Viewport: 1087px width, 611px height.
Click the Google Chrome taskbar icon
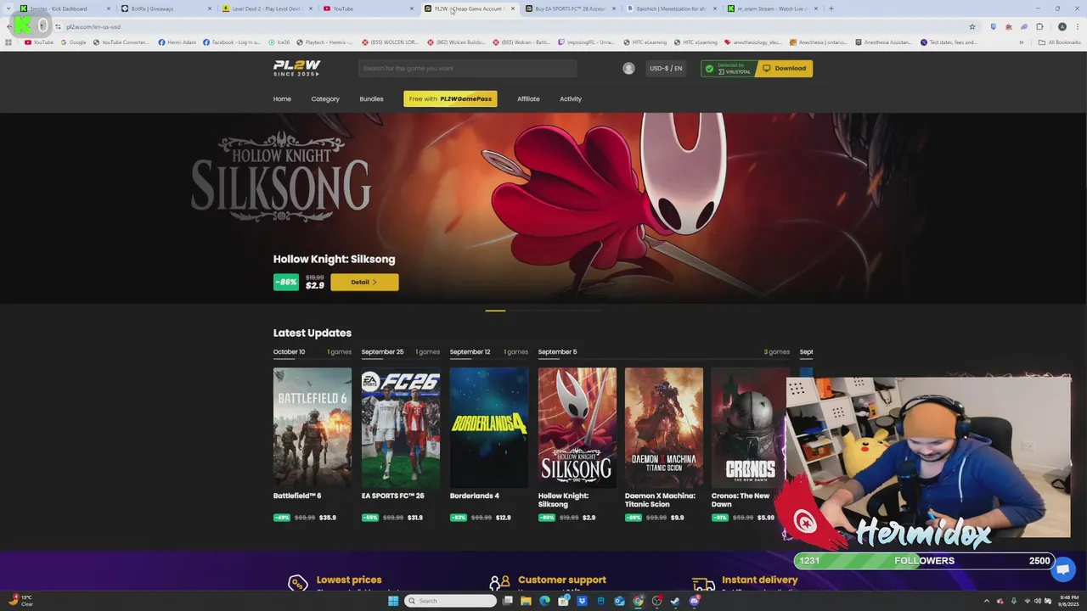[x=638, y=601]
